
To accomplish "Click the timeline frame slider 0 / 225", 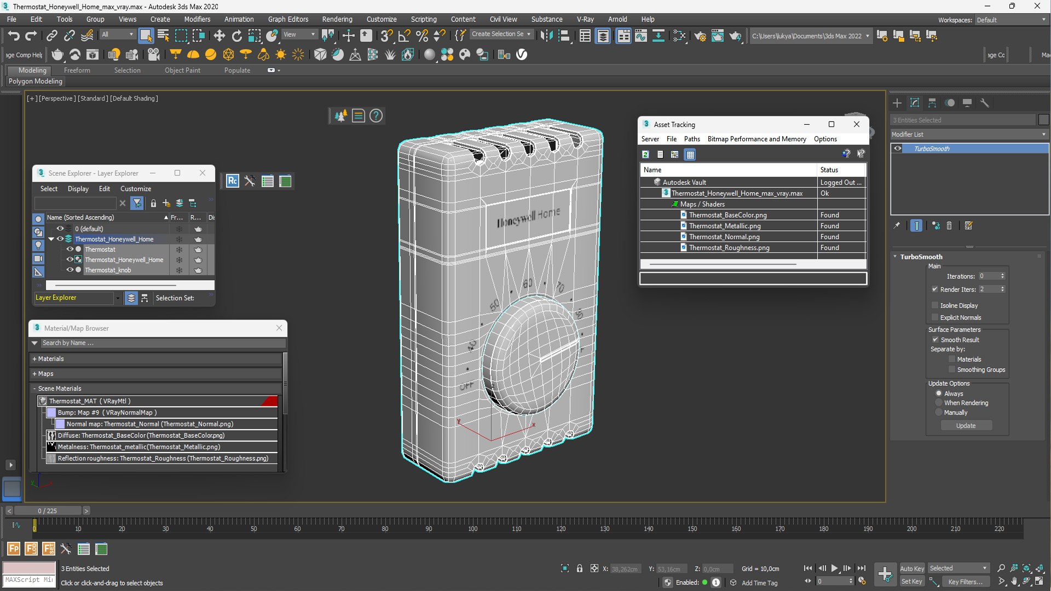I will point(47,511).
